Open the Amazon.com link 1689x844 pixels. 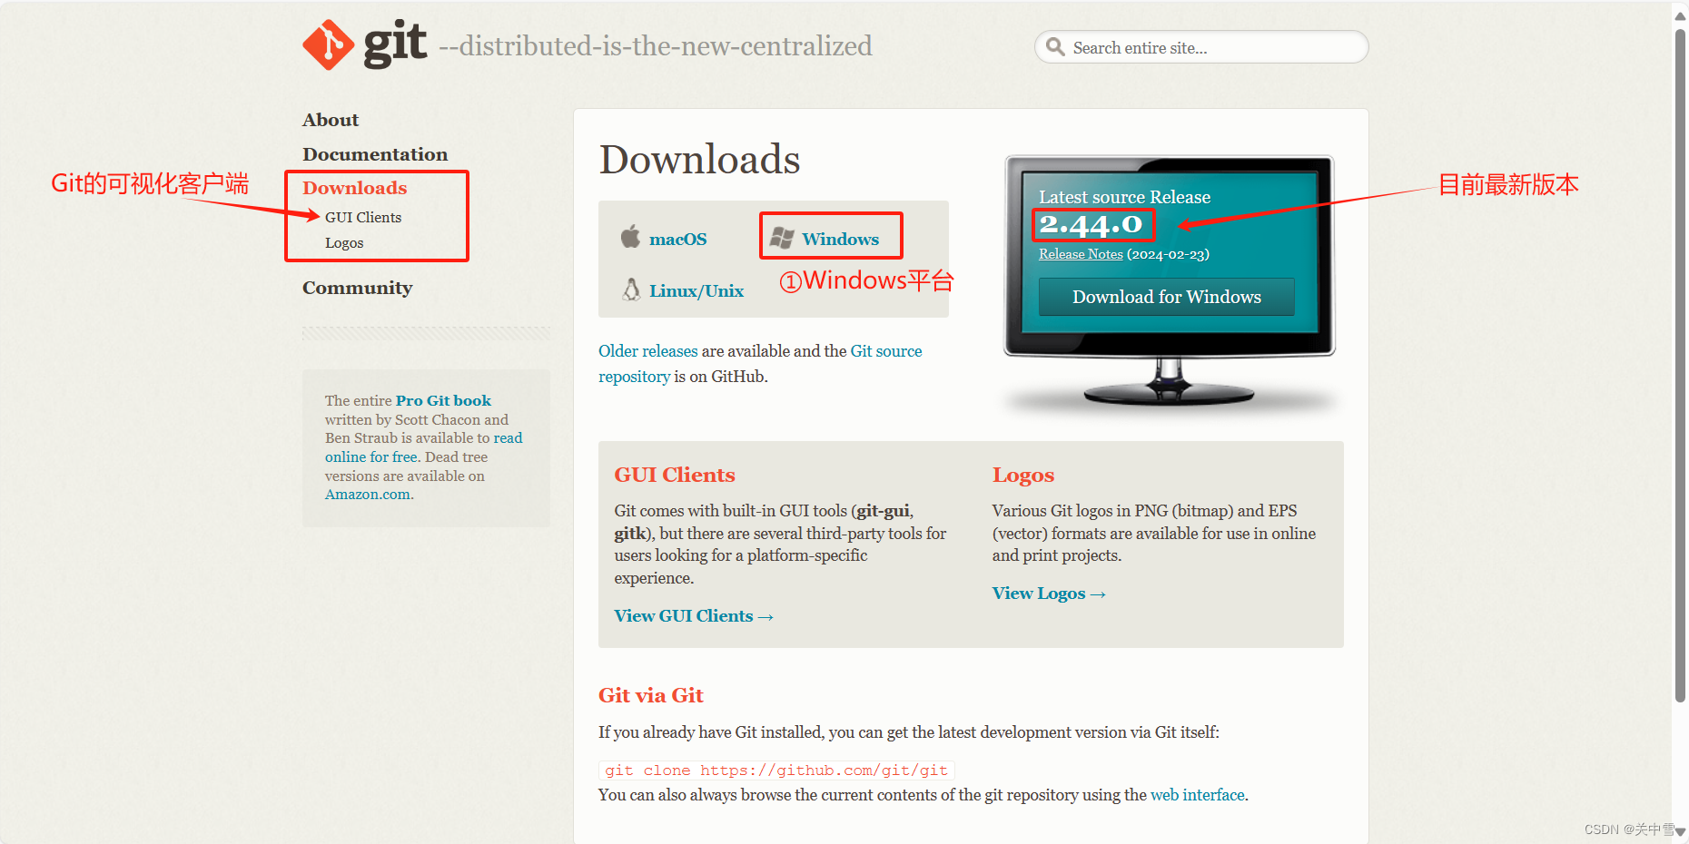368,495
